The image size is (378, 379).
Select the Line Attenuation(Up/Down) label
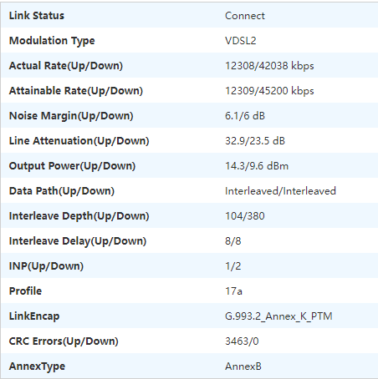tap(79, 141)
